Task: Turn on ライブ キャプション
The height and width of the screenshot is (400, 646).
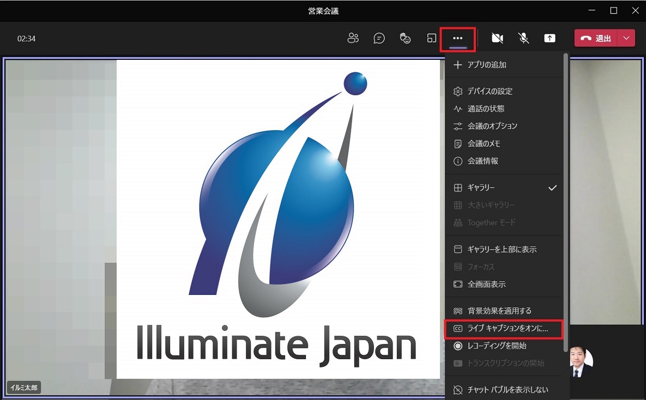Action: (x=503, y=329)
